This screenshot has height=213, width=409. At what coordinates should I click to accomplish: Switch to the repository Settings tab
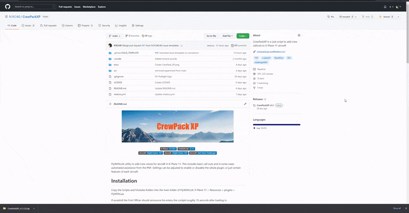[x=138, y=26]
